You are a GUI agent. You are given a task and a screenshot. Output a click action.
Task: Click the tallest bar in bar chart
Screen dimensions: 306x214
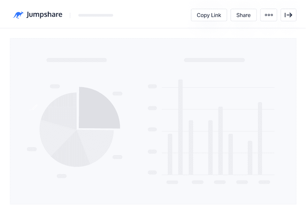(x=181, y=127)
